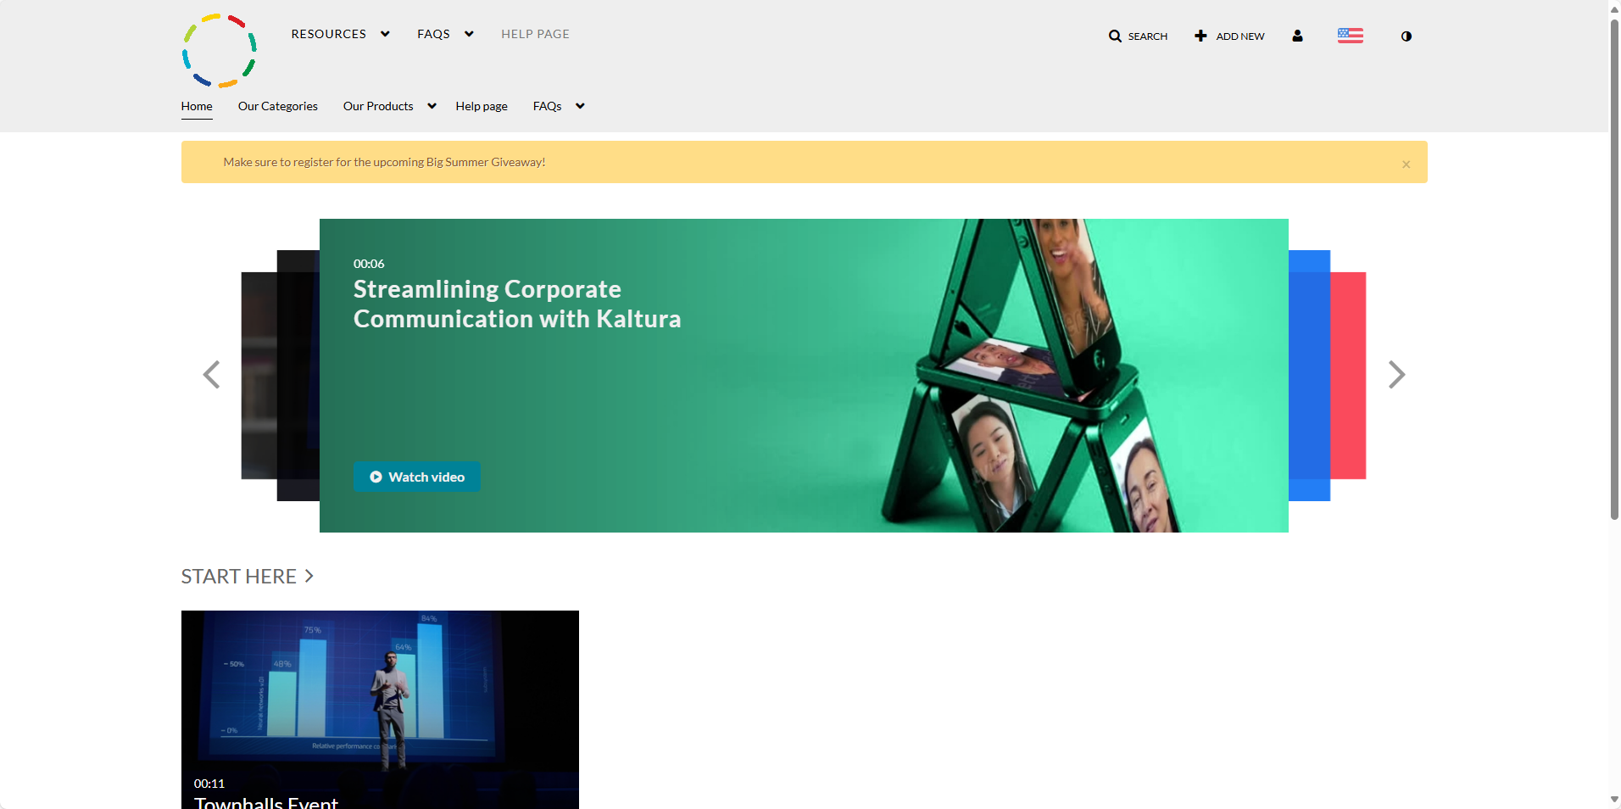This screenshot has width=1621, height=809.
Task: Select the red carousel slide at right
Action: [x=1348, y=376]
